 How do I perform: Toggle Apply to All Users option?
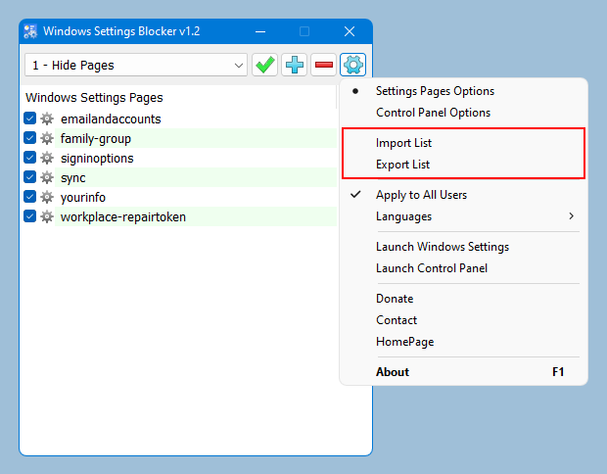tap(421, 195)
